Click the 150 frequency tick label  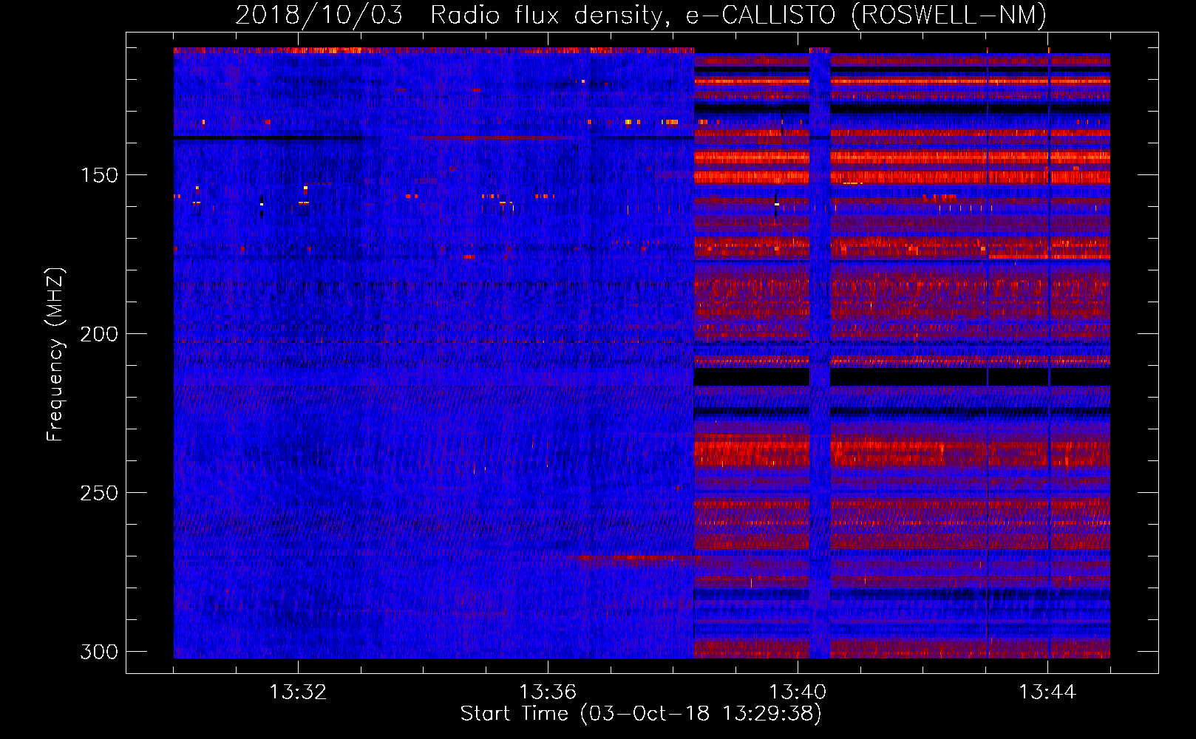[99, 175]
